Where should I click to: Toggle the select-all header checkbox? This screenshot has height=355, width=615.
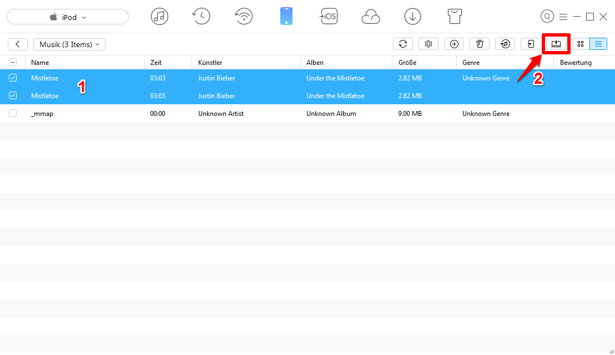point(13,62)
